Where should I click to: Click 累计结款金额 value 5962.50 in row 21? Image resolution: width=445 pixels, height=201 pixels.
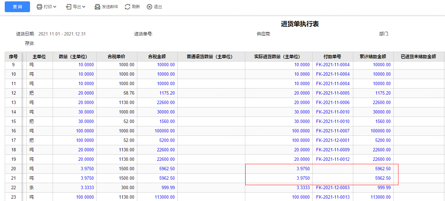coord(383,178)
